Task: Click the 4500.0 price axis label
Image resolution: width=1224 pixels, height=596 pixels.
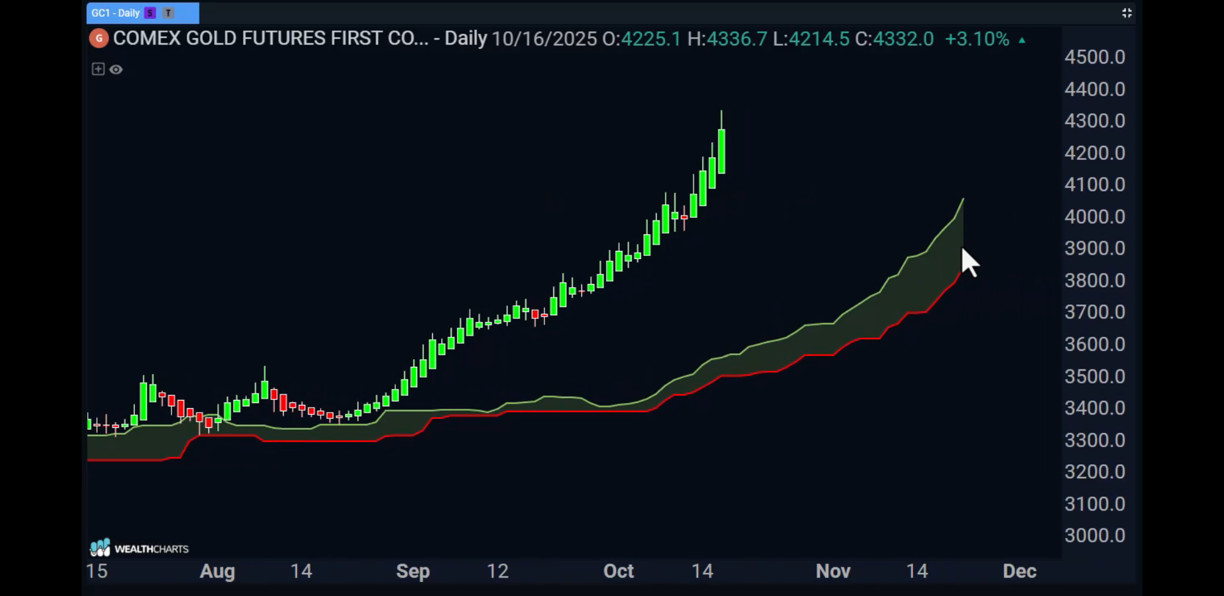Action: [1095, 57]
